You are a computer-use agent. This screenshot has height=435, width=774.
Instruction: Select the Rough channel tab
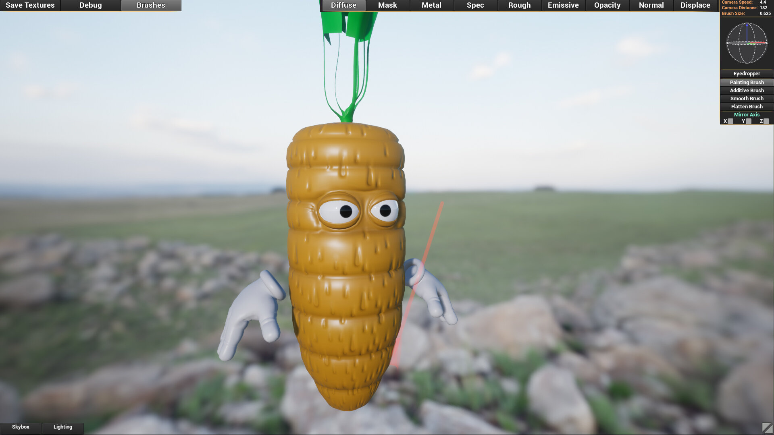(519, 5)
